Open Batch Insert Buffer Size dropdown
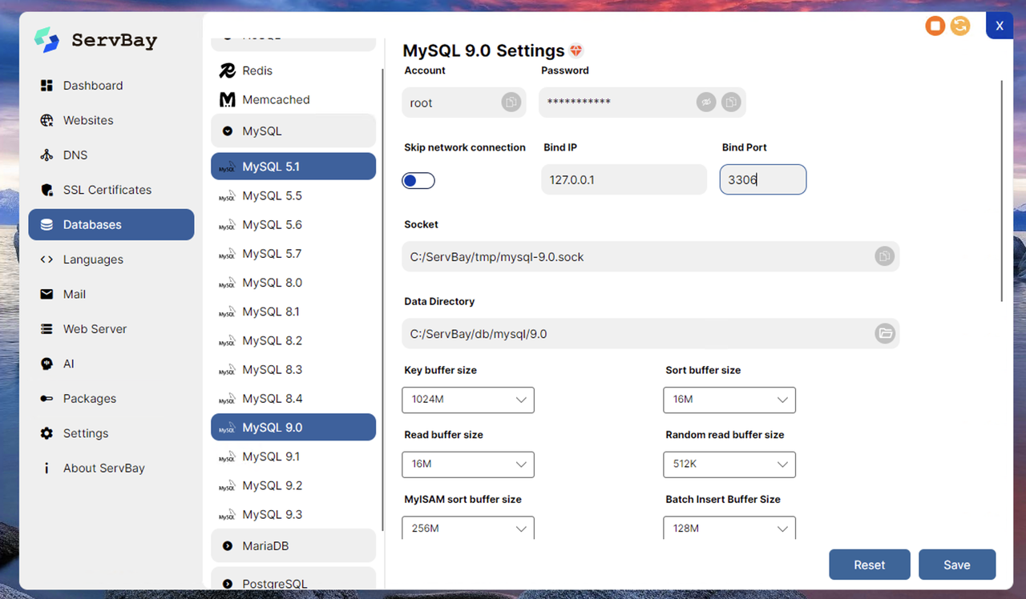Image resolution: width=1026 pixels, height=599 pixels. pyautogui.click(x=729, y=528)
